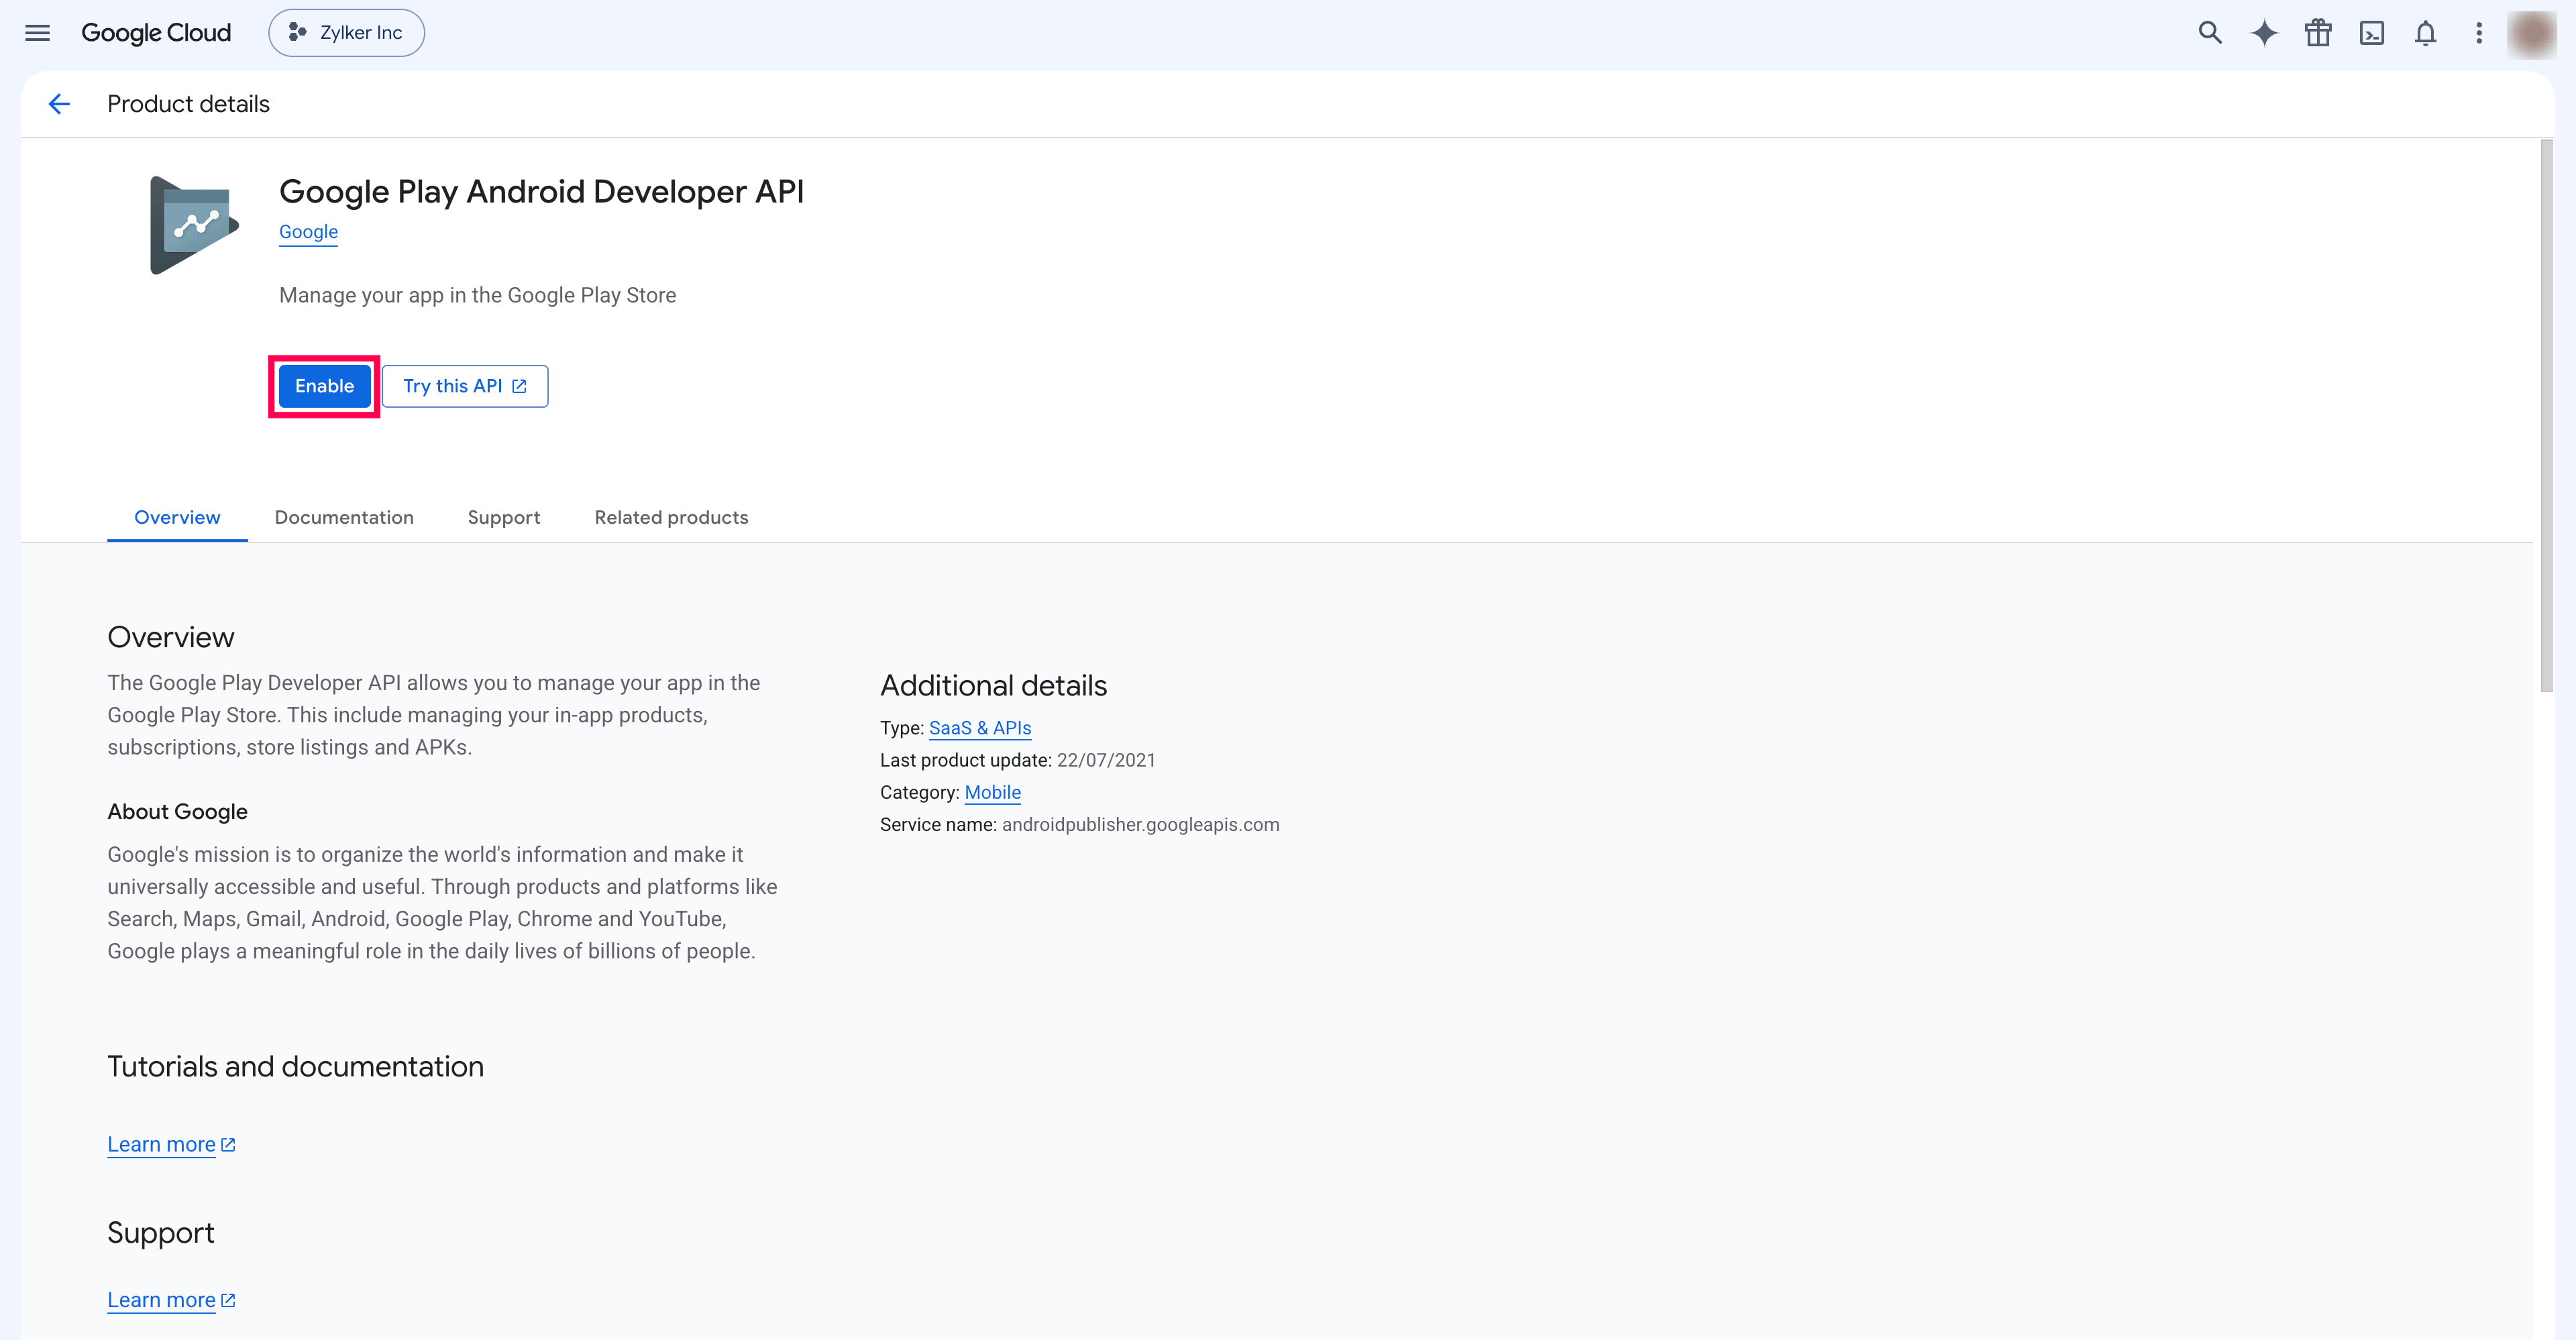The width and height of the screenshot is (2576, 1340).
Task: Open the three-dot settings menu
Action: pos(2479,33)
